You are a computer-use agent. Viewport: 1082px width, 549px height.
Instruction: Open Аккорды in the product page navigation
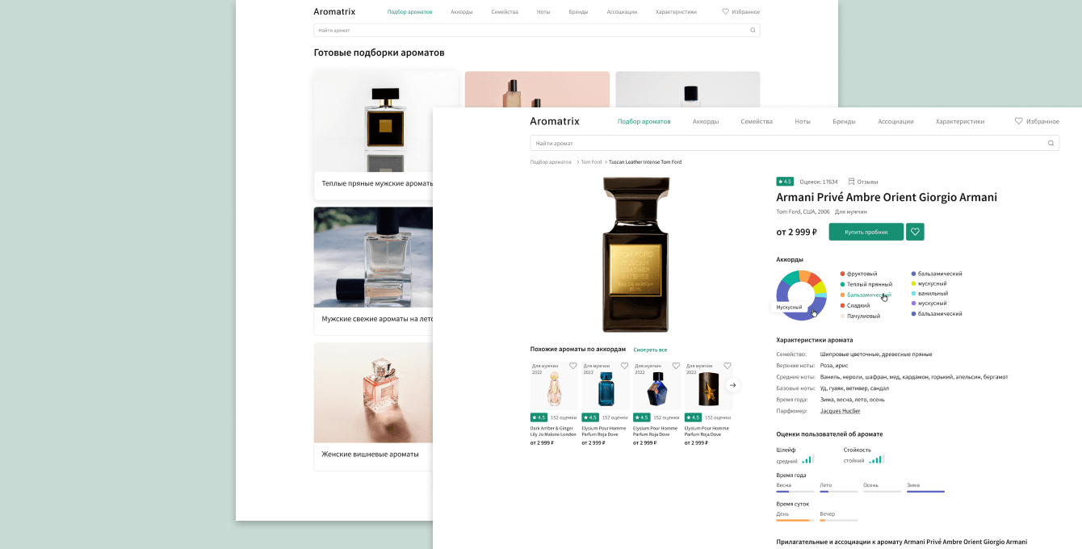tap(706, 121)
